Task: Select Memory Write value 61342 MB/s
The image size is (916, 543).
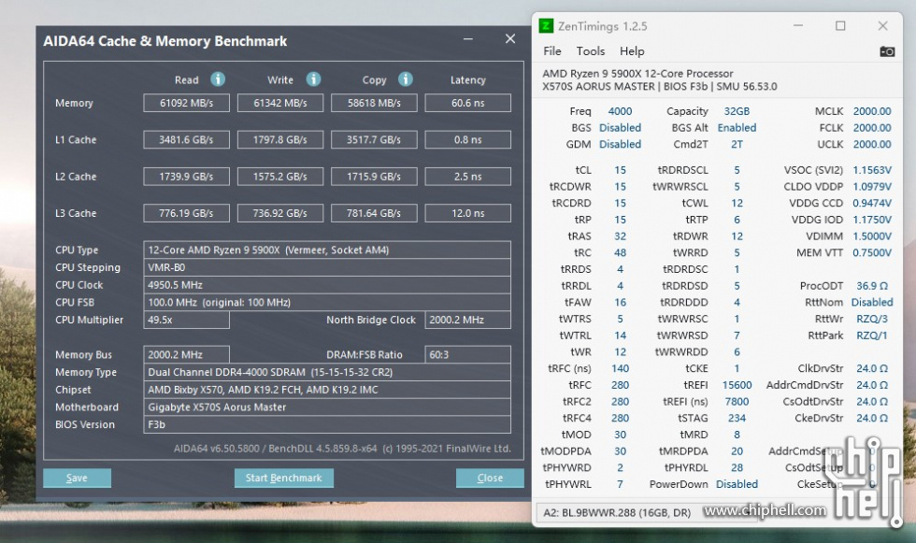Action: (280, 103)
